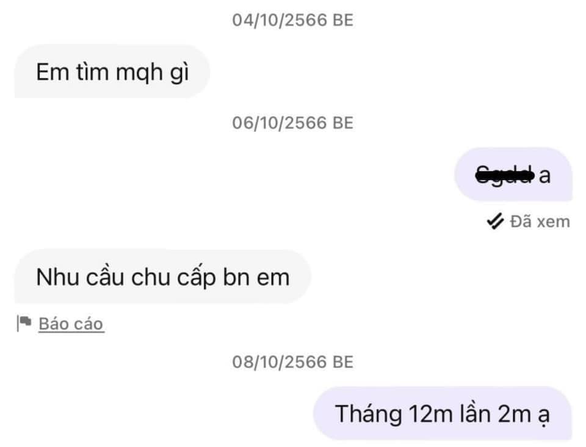Click the word "Tháng" in last message
The width and height of the screenshot is (586, 447).
[x=368, y=415]
